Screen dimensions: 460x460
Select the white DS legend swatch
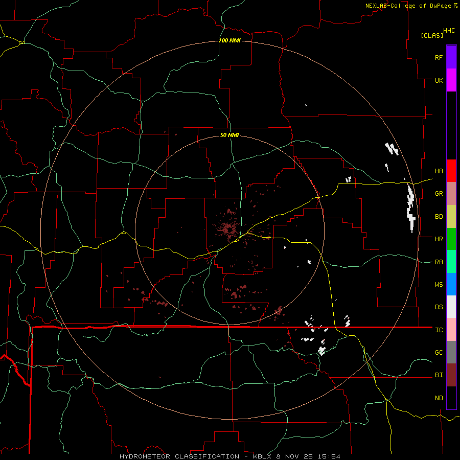pyautogui.click(x=451, y=307)
